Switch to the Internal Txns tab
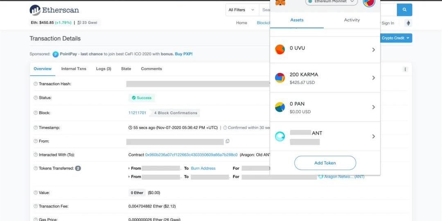442x221 pixels. point(74,69)
